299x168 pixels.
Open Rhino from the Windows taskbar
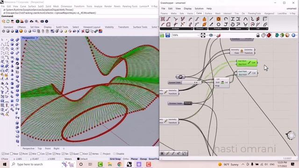click(129, 164)
